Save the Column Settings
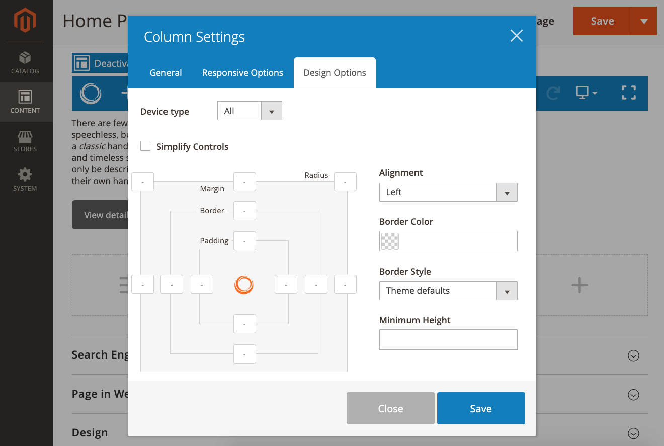 480,408
